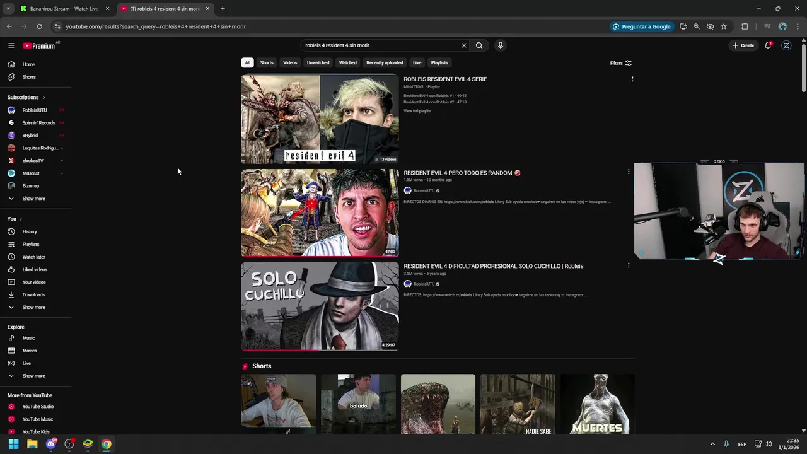
Task: Filter results by Shorts chip
Action: tap(267, 62)
